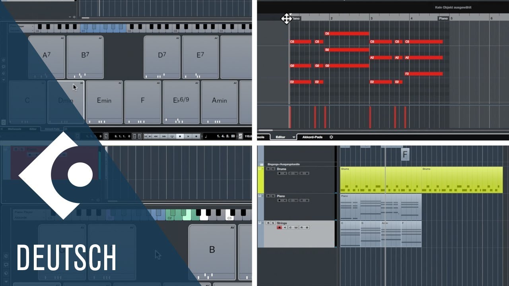The height and width of the screenshot is (286, 509).
Task: Select the F chord event on the chord track
Action: click(x=405, y=154)
